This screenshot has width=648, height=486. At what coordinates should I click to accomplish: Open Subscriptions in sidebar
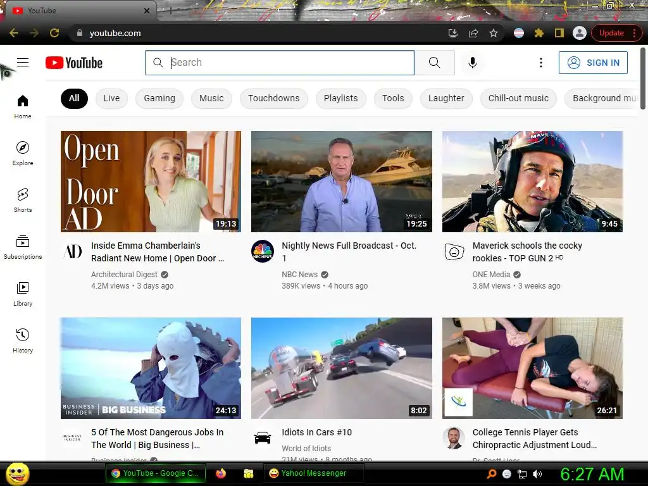point(23,247)
